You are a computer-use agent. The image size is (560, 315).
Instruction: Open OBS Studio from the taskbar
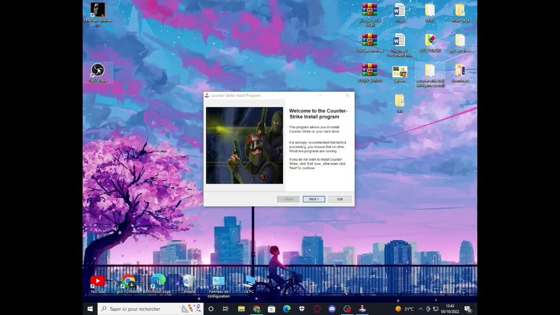click(x=347, y=309)
